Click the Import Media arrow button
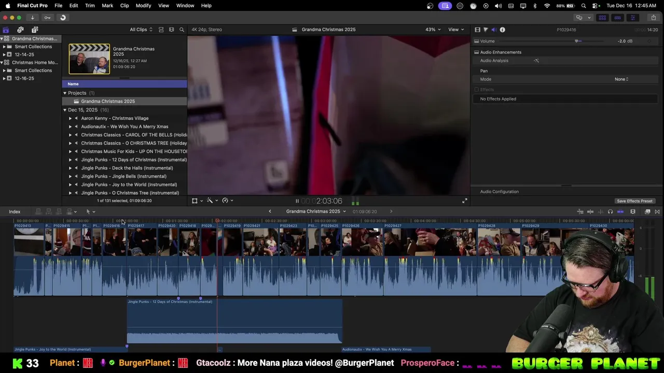This screenshot has height=373, width=664. (x=32, y=18)
